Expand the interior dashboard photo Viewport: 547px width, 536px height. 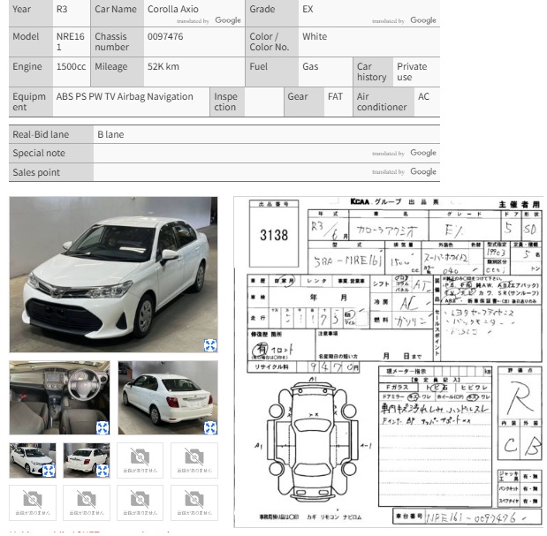coord(103,427)
